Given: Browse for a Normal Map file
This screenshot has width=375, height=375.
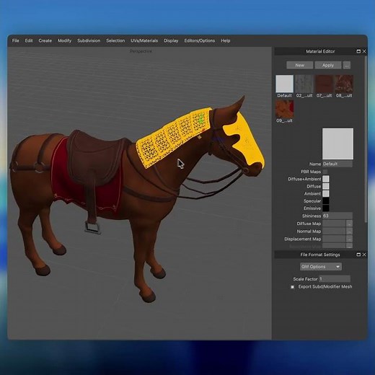Looking at the screenshot, I should click(x=349, y=231).
